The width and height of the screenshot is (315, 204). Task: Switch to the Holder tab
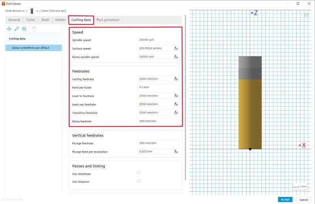(61, 20)
